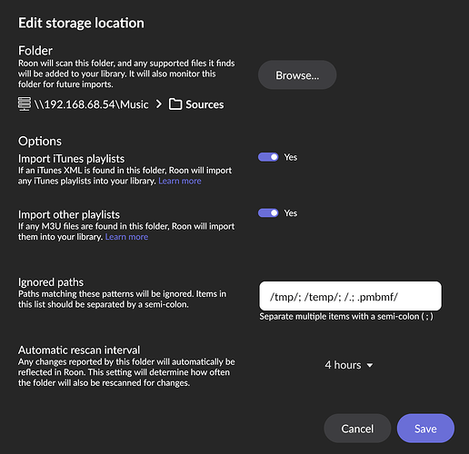
Task: Click the Yes label beside iTunes playlists toggle
Action: tap(291, 157)
